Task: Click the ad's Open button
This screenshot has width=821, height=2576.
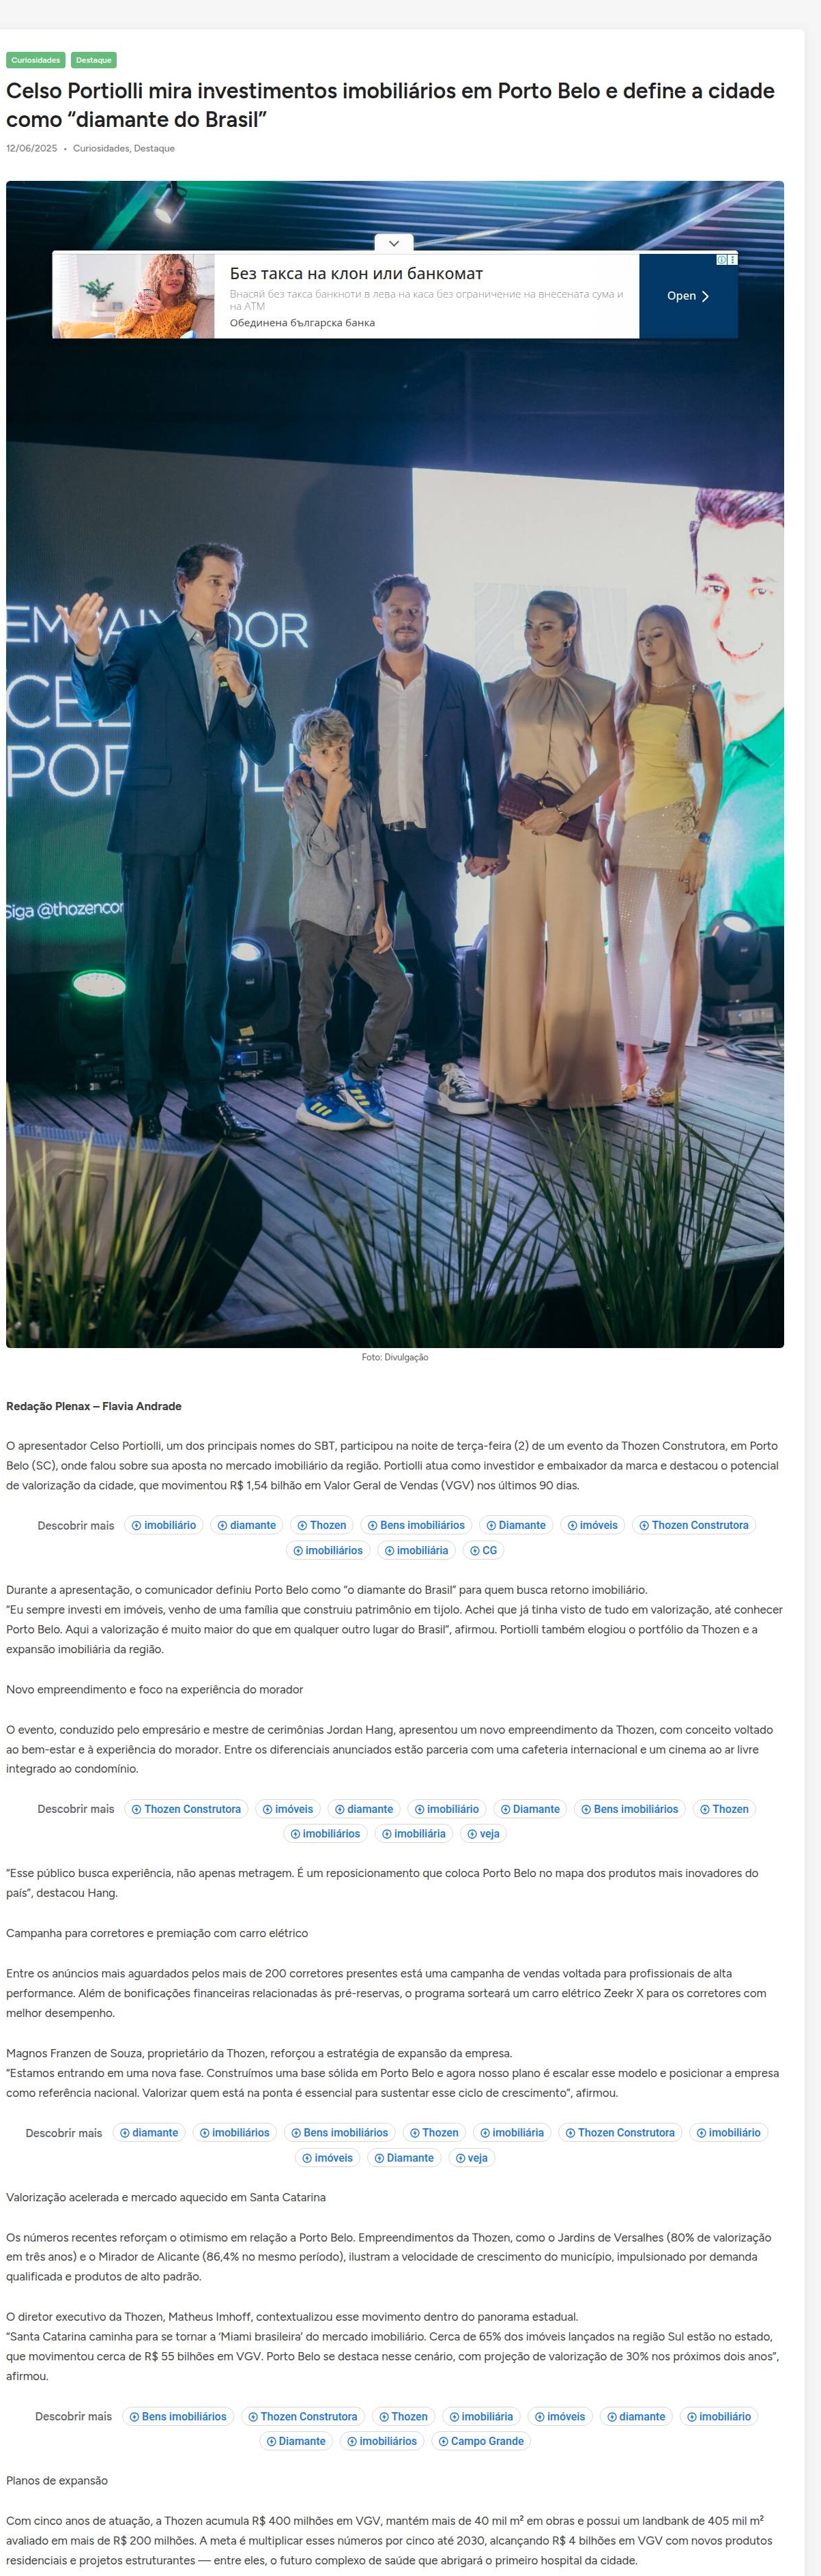Action: (x=688, y=296)
